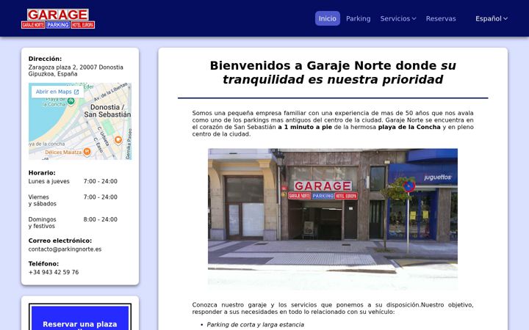Click the Donostia / San Sebastián map label
Screen dimensions: 529x330
(x=107, y=111)
